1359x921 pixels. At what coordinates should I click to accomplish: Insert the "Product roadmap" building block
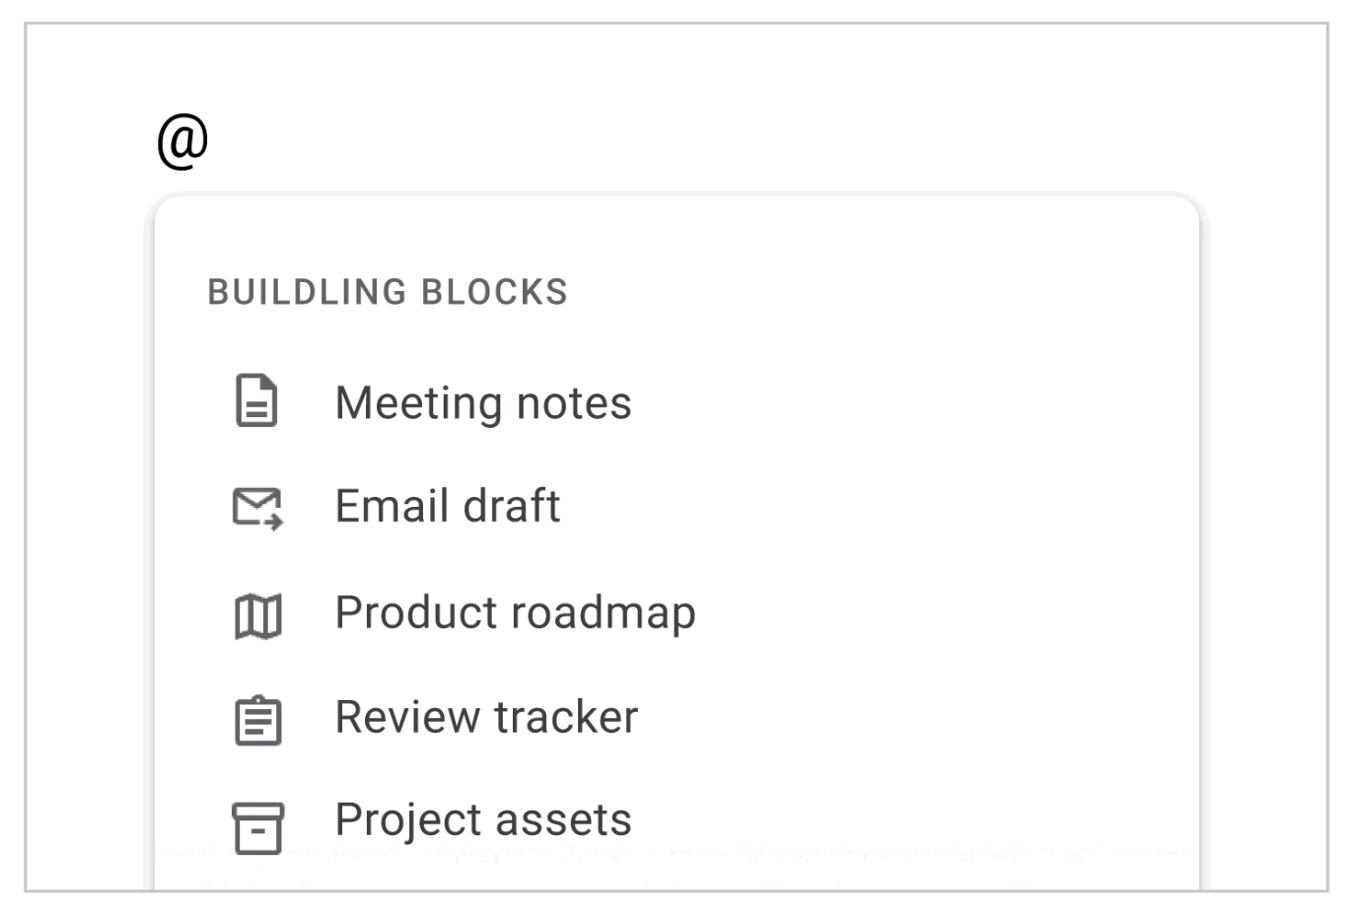(515, 613)
